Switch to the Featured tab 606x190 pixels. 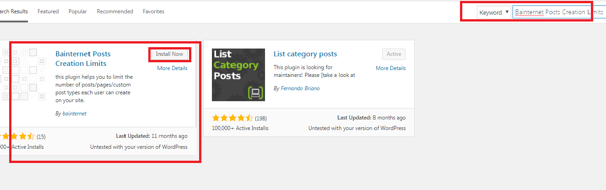tap(48, 11)
